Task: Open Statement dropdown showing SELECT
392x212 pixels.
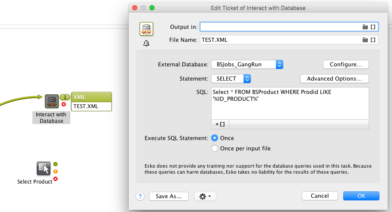Action: pyautogui.click(x=231, y=78)
